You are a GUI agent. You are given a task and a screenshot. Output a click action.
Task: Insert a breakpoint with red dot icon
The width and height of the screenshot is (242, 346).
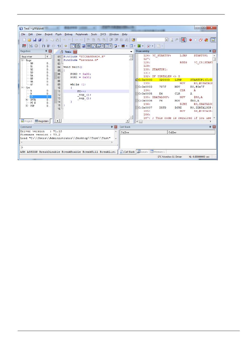(x=190, y=40)
